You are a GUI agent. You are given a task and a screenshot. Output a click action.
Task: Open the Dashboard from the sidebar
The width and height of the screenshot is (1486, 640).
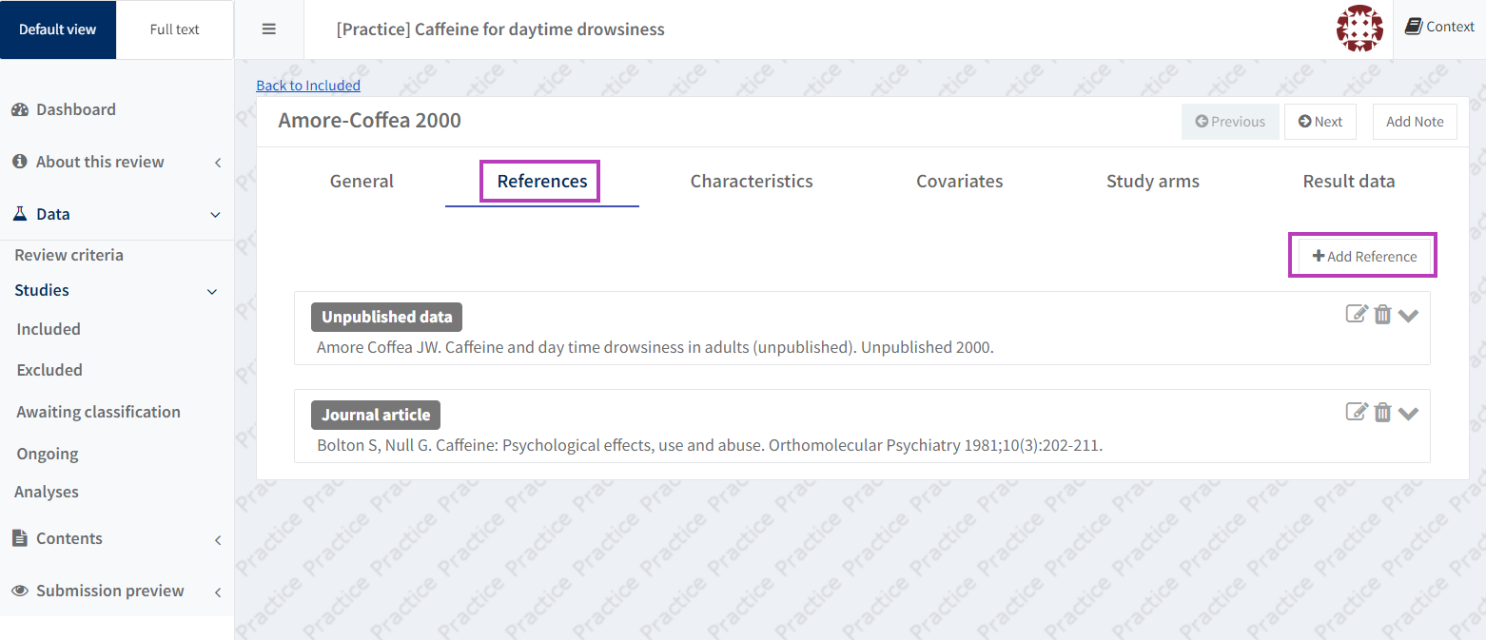pos(75,109)
